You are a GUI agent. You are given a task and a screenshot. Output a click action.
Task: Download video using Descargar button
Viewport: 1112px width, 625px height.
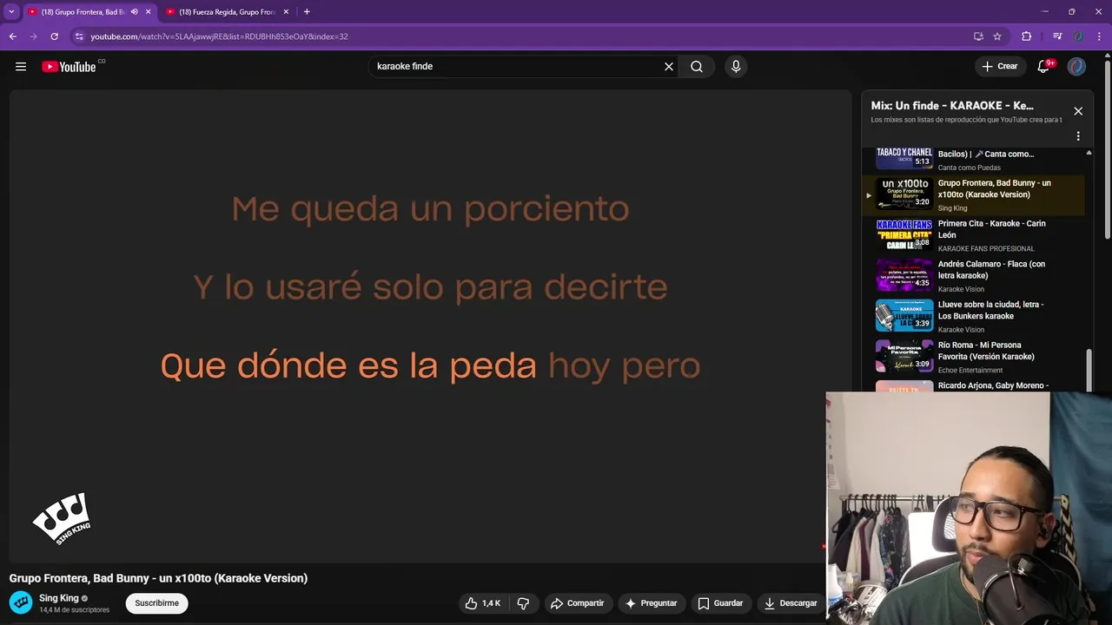point(790,603)
